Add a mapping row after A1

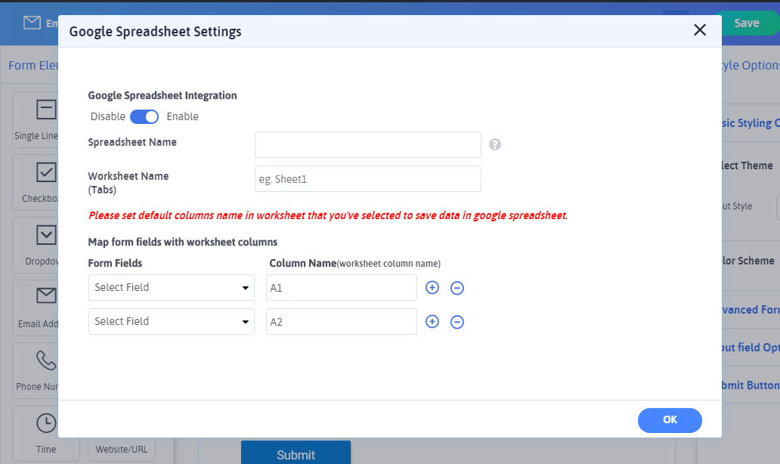pos(432,287)
